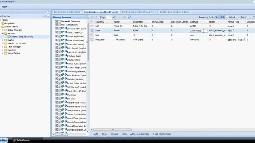Go to the next page arrow
The width and height of the screenshot is (255, 143).
(x=120, y=17)
